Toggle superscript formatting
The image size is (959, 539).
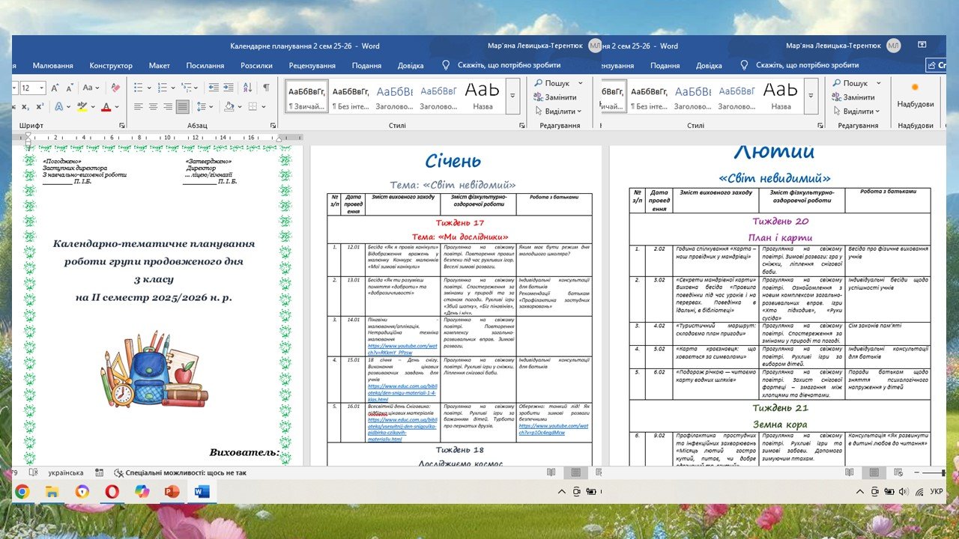[39, 107]
